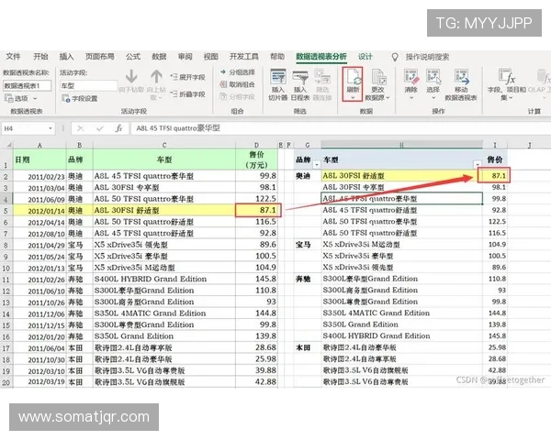Expand the Options (选项) dropdown arrow
551x440 pixels.
pos(35,99)
